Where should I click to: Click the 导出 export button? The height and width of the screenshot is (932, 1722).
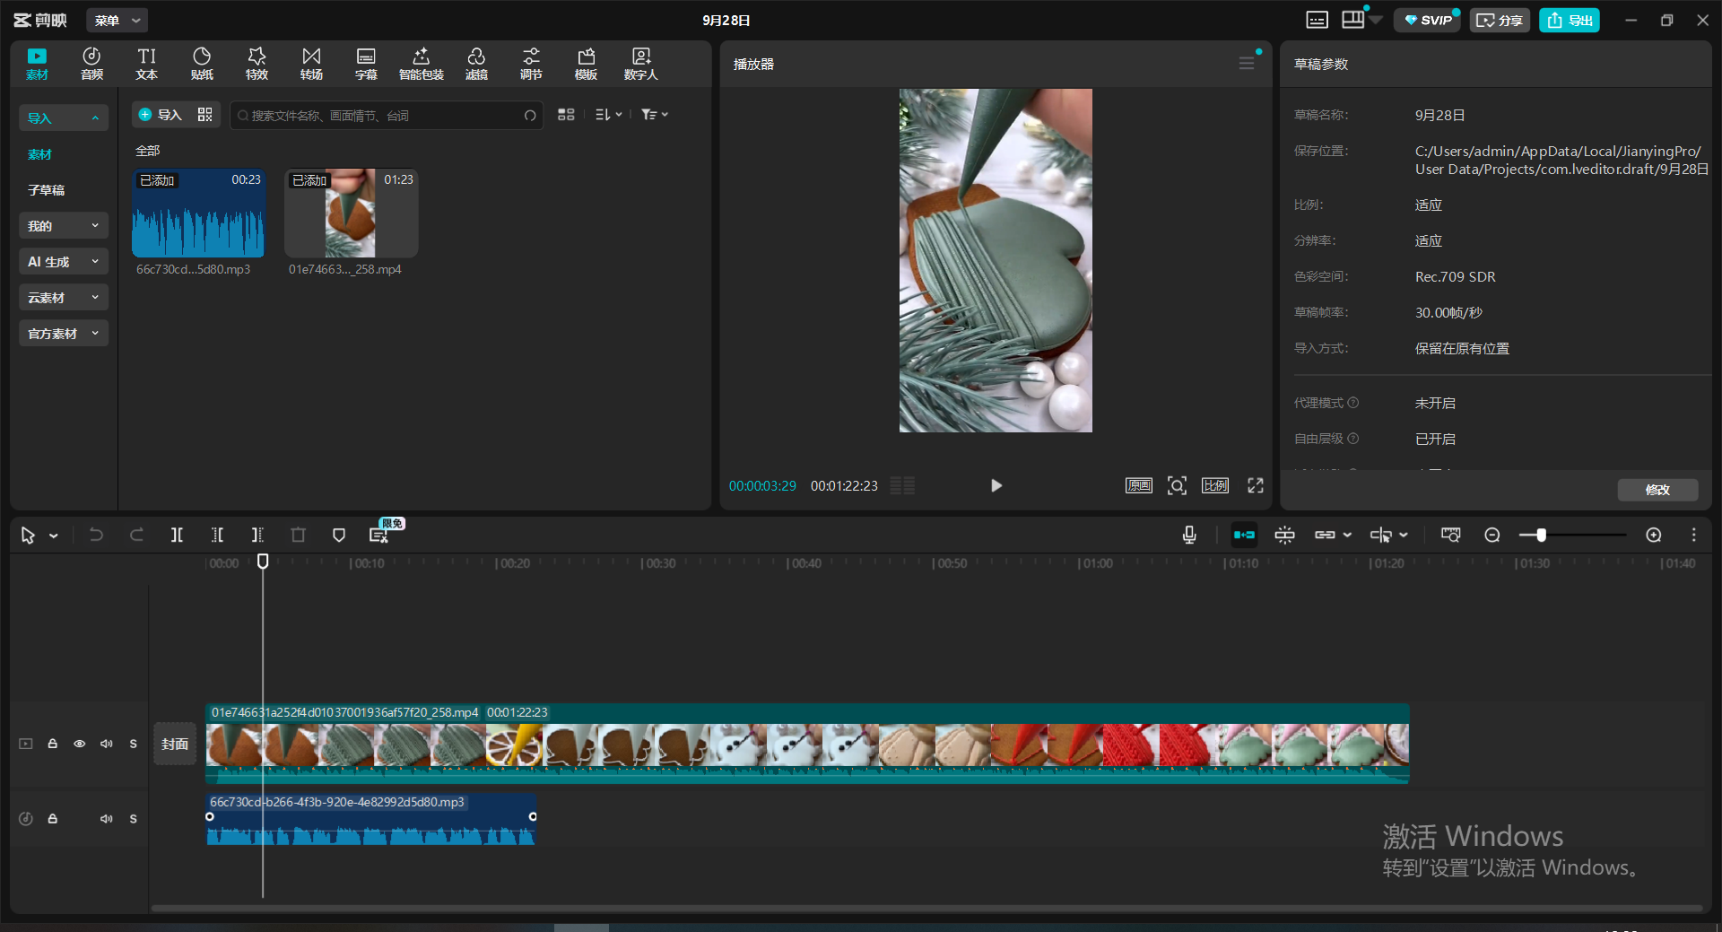pyautogui.click(x=1570, y=20)
